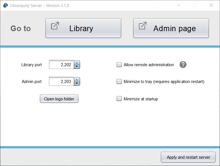The width and height of the screenshot is (220, 166).
Task: Apply and restart server
Action: 188,157
